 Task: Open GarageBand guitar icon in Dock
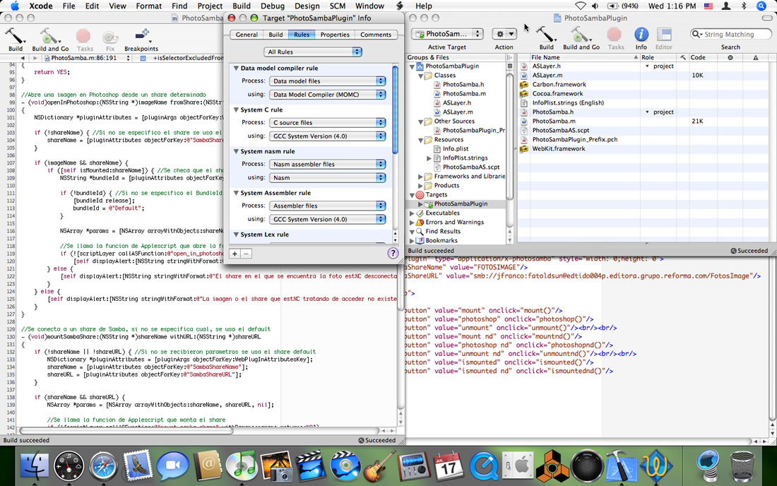379,466
